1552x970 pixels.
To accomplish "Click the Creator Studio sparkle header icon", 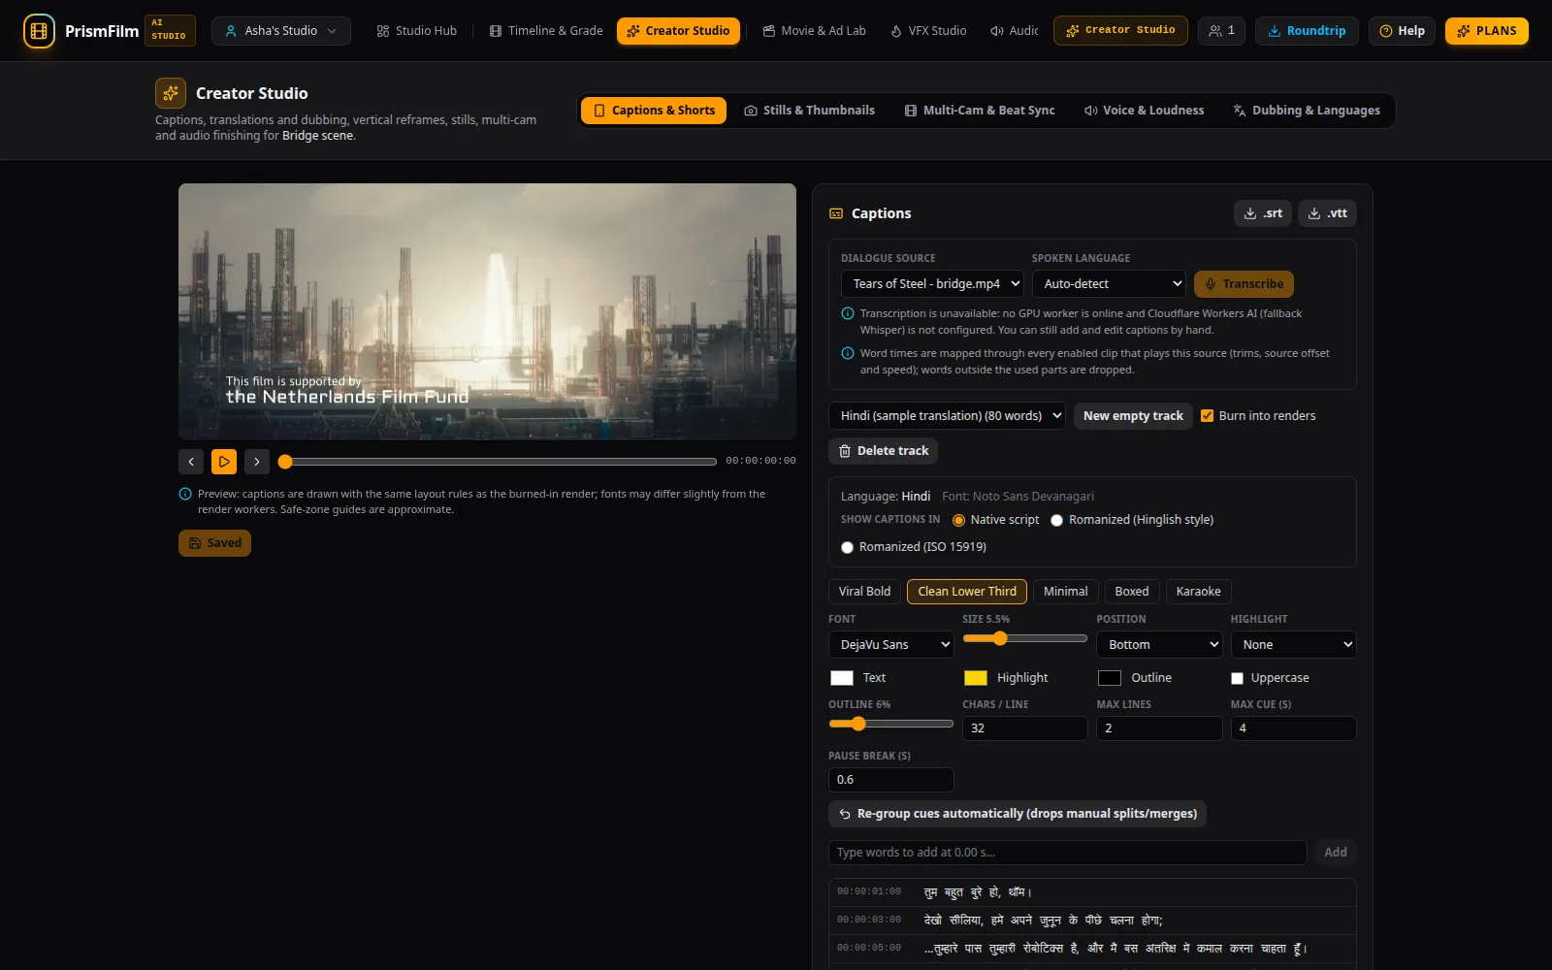I will coord(171,93).
